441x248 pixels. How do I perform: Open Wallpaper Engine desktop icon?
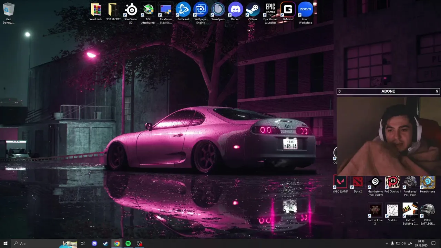(x=201, y=13)
